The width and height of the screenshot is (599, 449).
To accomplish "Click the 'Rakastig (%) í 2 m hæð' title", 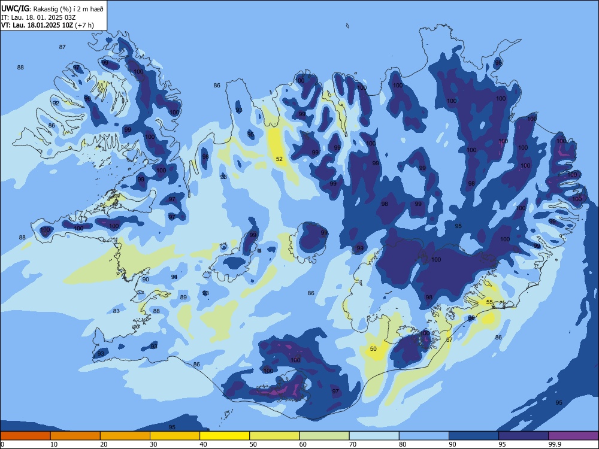I will coord(68,9).
